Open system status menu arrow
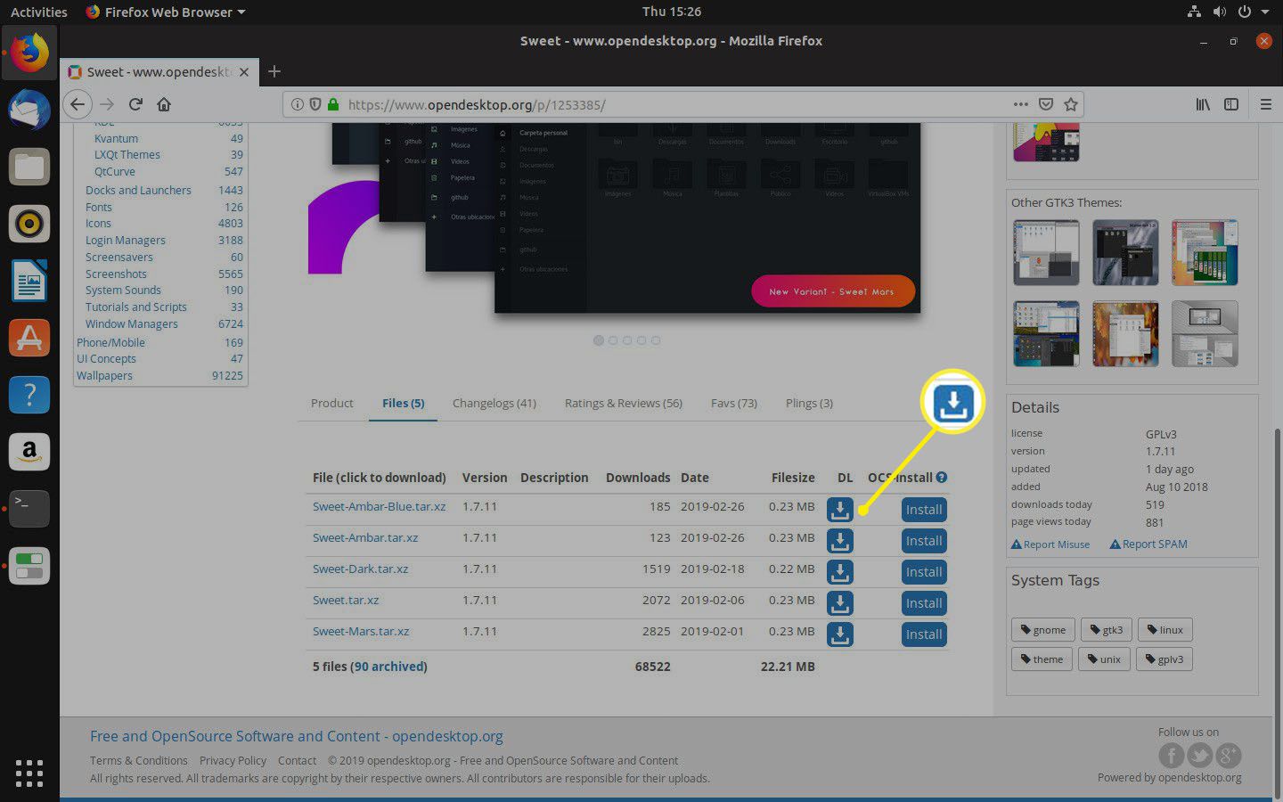The width and height of the screenshot is (1283, 802). (1267, 12)
